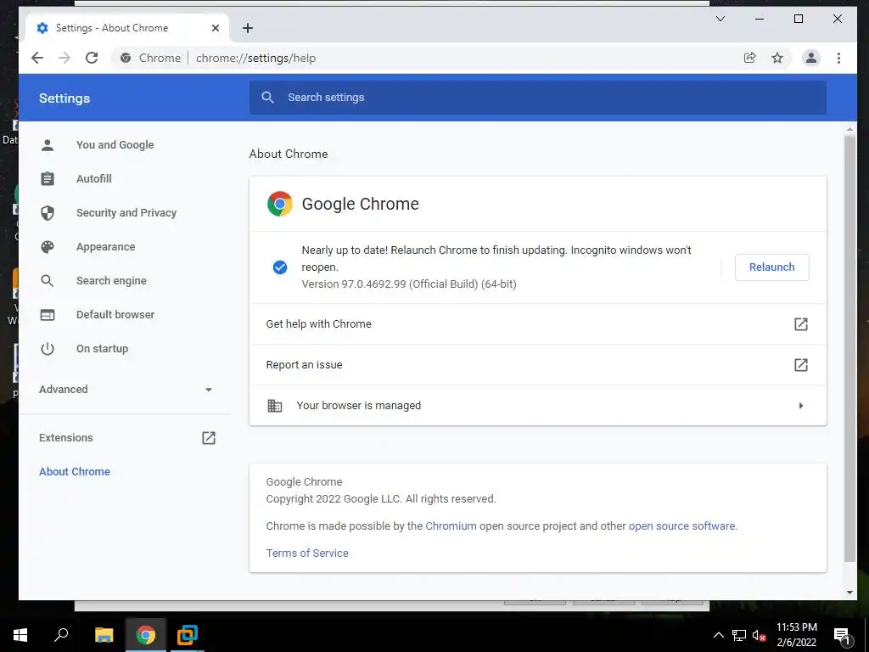Share this page via the share icon

pyautogui.click(x=750, y=58)
